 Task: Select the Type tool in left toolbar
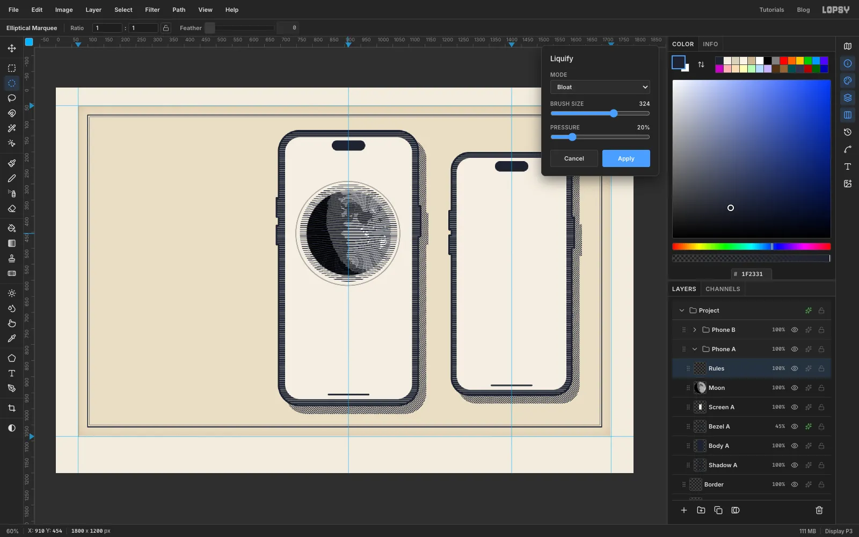pyautogui.click(x=12, y=373)
